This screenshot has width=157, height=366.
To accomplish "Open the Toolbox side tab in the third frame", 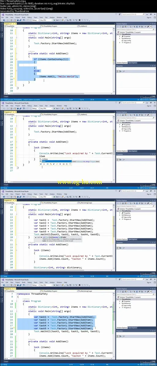I will pos(2,212).
